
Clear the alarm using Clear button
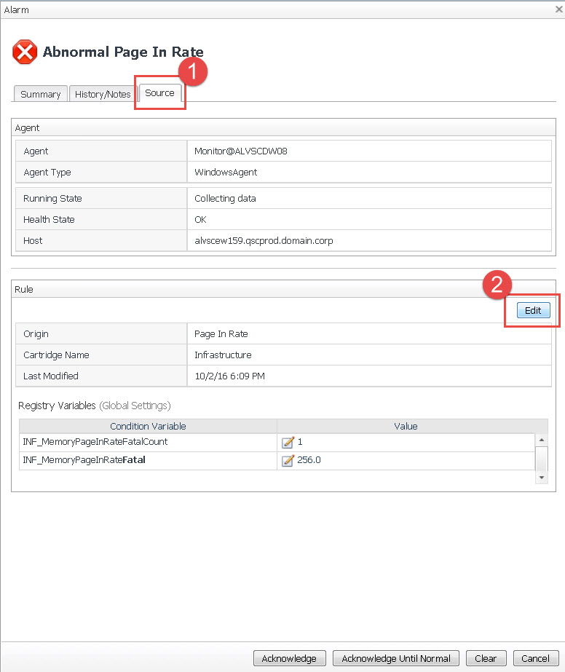(486, 658)
